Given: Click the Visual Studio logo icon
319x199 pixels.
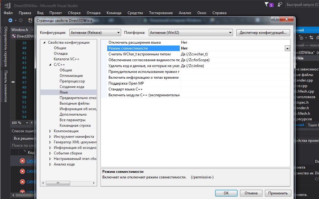Looking at the screenshot, I should pos(7,5).
